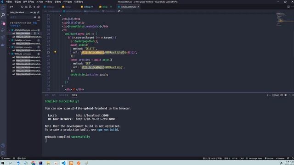294x165 pixels.
Task: Click the Prettier status bar button
Action: coord(280,158)
